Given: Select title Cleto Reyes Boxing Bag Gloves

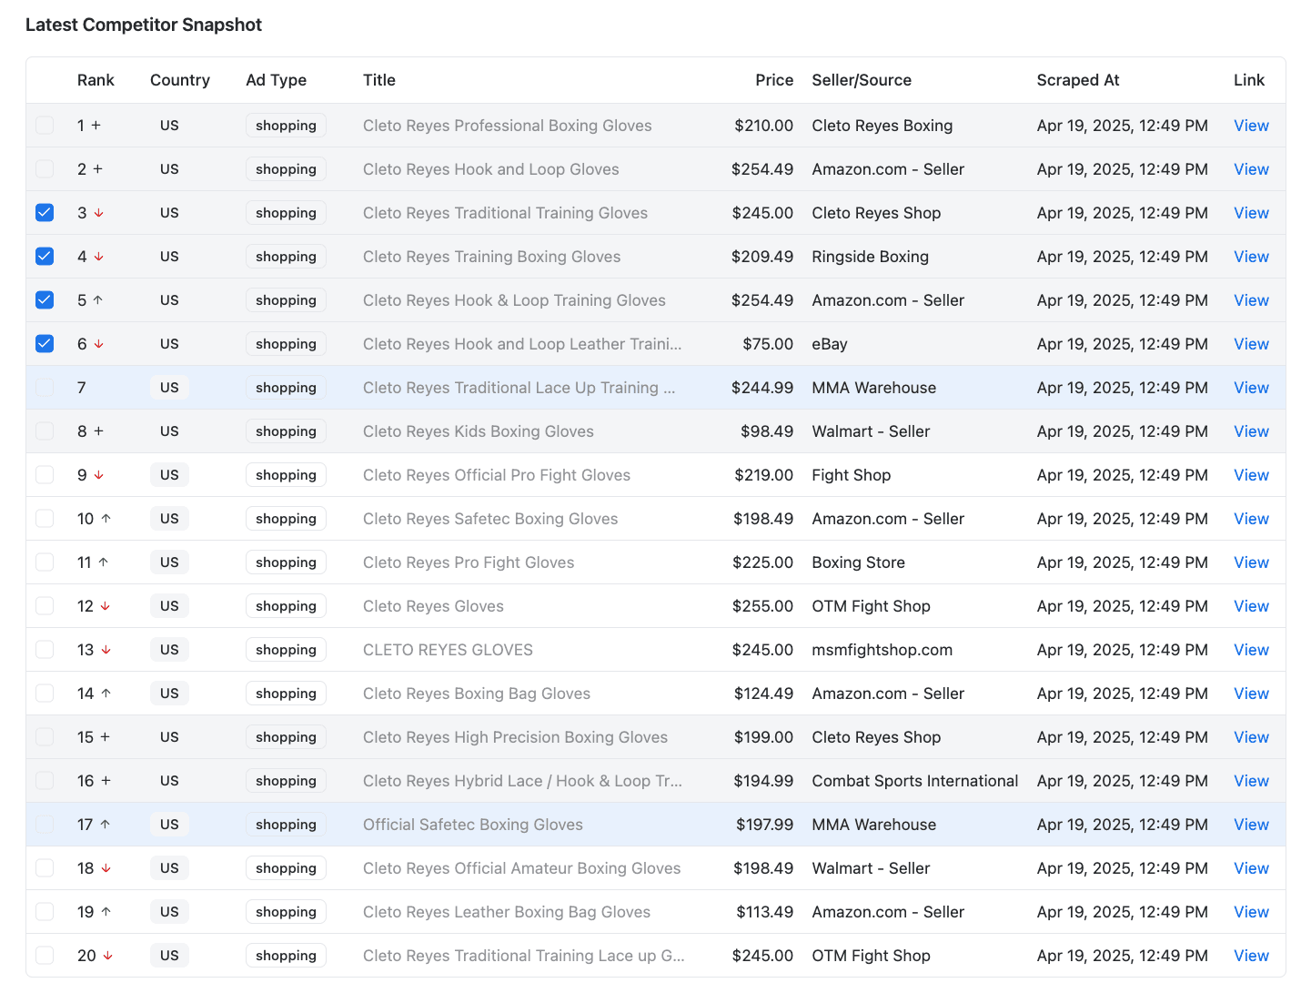Looking at the screenshot, I should (477, 694).
